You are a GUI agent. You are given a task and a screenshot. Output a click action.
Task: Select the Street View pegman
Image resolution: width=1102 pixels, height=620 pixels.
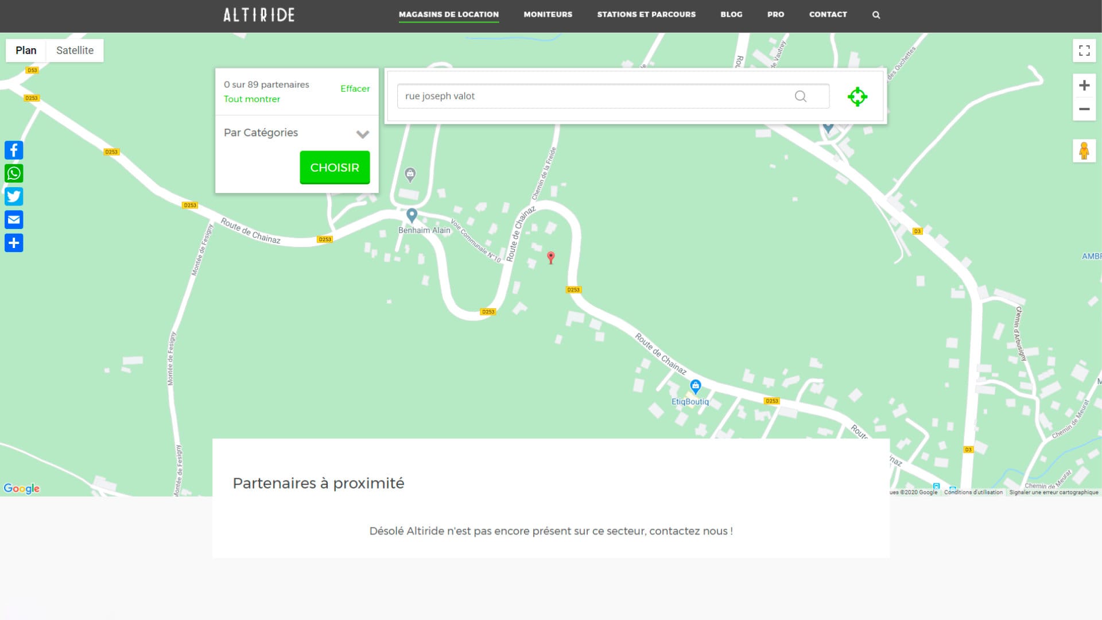(x=1084, y=151)
